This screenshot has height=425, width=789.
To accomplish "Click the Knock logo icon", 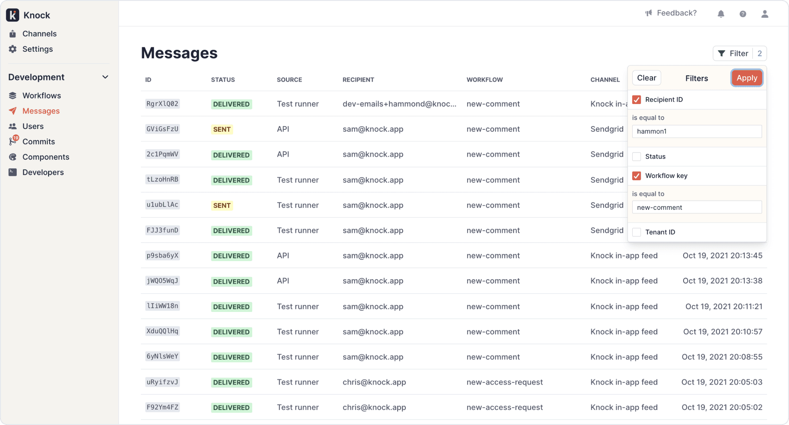I will pyautogui.click(x=13, y=15).
